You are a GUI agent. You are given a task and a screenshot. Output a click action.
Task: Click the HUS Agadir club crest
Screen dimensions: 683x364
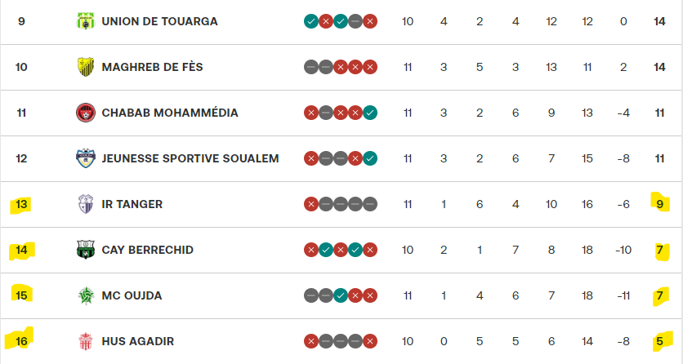point(85,341)
